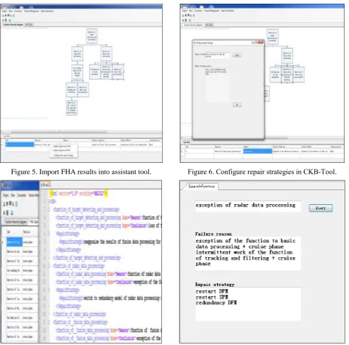Open Project menu in the XML editor window
The width and height of the screenshot is (349, 345).
coord(5,195)
